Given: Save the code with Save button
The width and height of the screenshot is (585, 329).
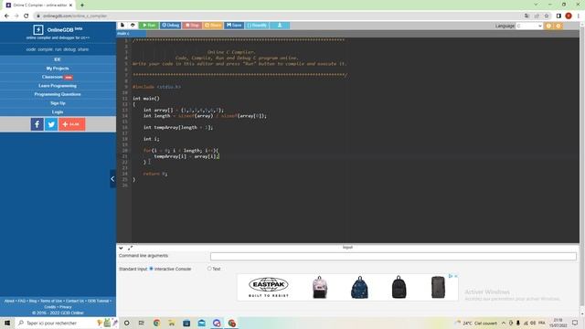Looking at the screenshot, I should click(234, 26).
